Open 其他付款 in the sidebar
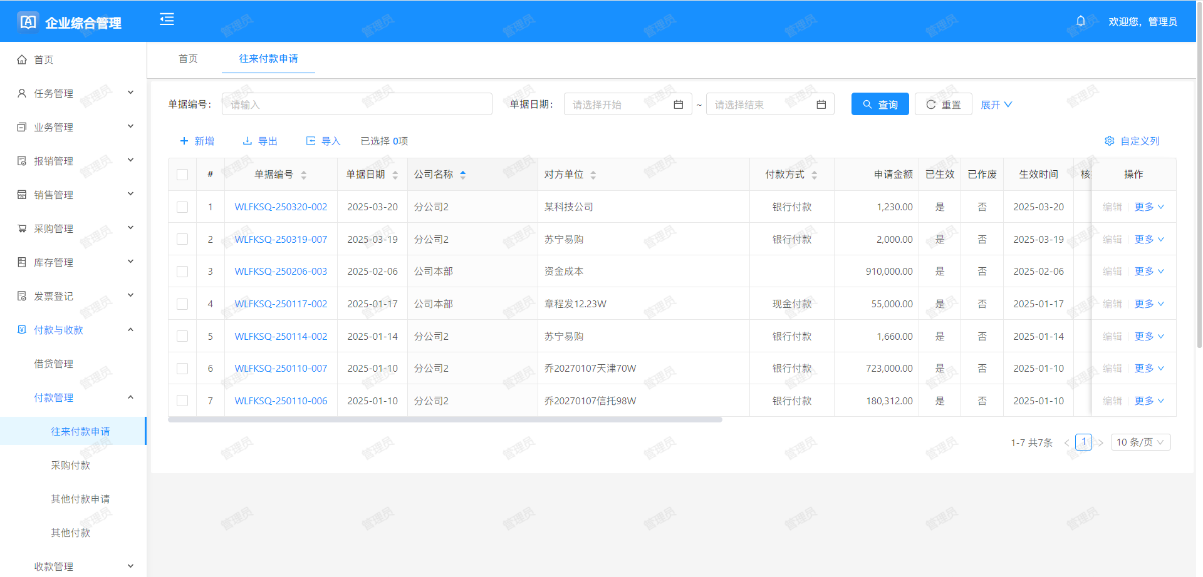 [x=71, y=533]
